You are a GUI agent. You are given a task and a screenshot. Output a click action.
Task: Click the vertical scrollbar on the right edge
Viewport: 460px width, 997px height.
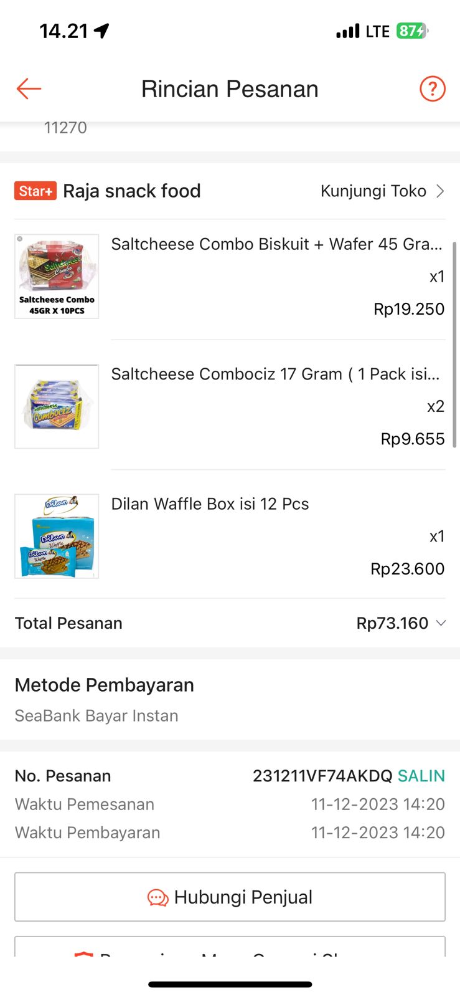click(x=454, y=344)
